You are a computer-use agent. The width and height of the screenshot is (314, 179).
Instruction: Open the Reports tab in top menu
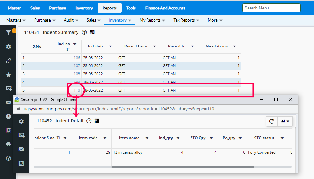point(110,8)
